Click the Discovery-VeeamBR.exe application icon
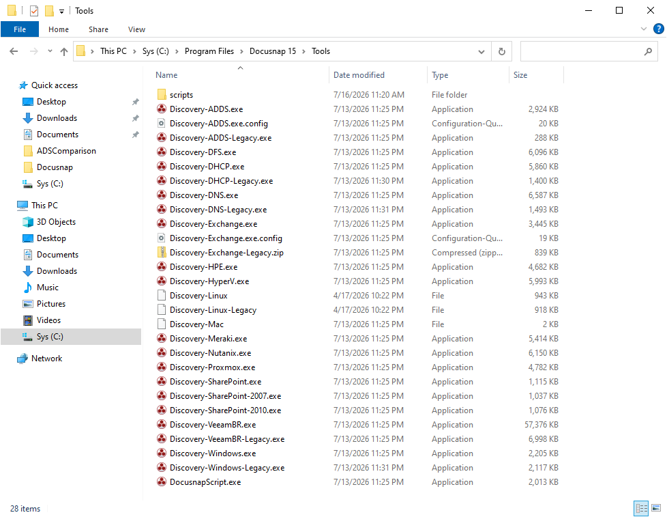The image size is (667, 517). click(162, 425)
